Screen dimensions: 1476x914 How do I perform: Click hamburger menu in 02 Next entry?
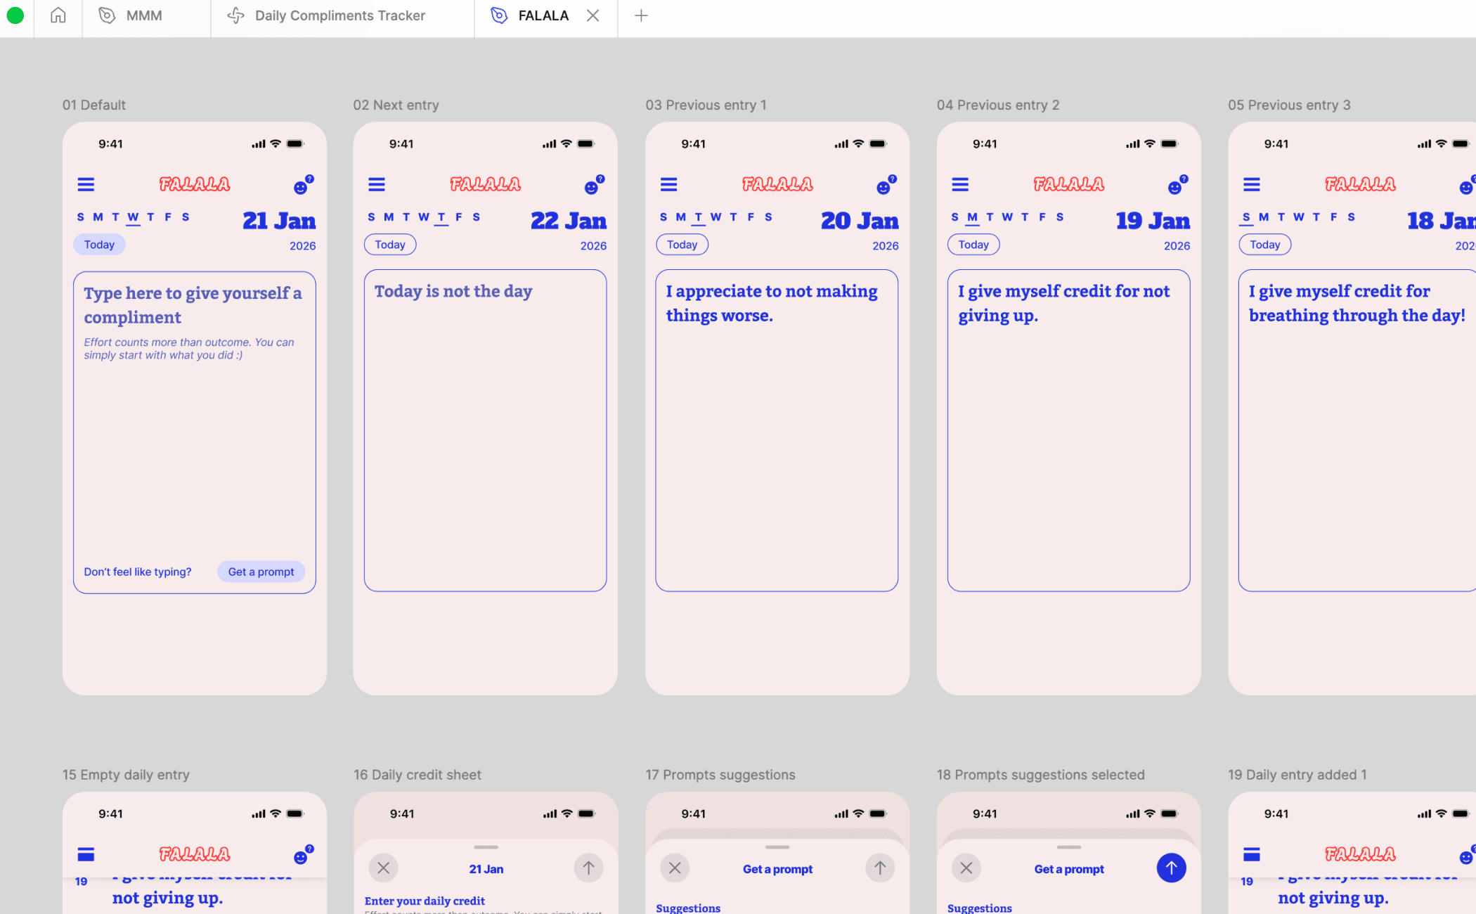point(377,185)
